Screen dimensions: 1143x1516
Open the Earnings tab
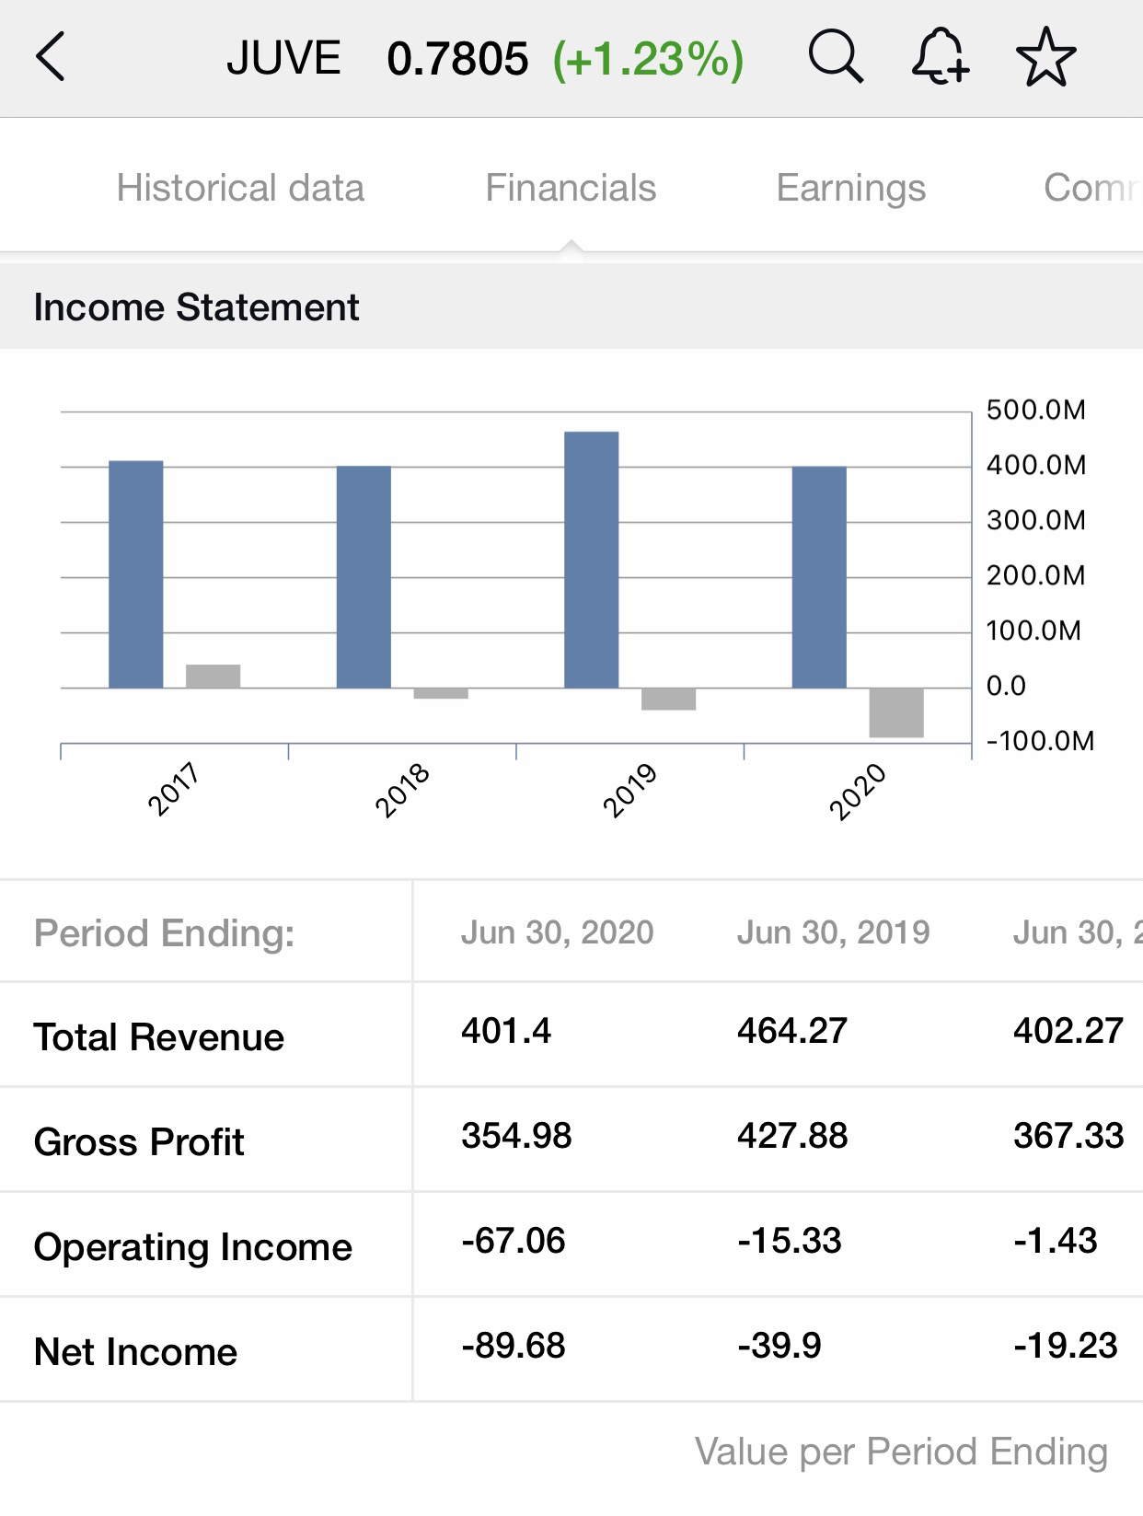850,188
